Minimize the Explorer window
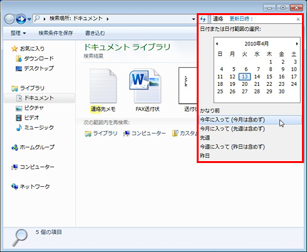Viewport: 307px width, 252px height. click(269, 8)
